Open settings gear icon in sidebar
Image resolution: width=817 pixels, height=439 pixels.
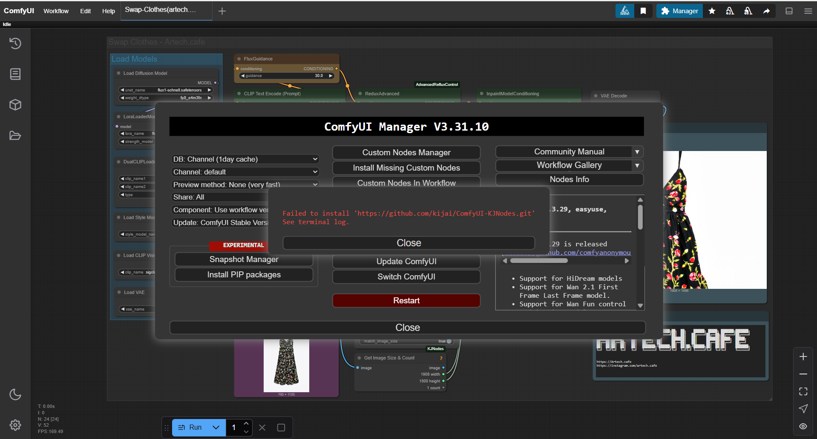15,425
